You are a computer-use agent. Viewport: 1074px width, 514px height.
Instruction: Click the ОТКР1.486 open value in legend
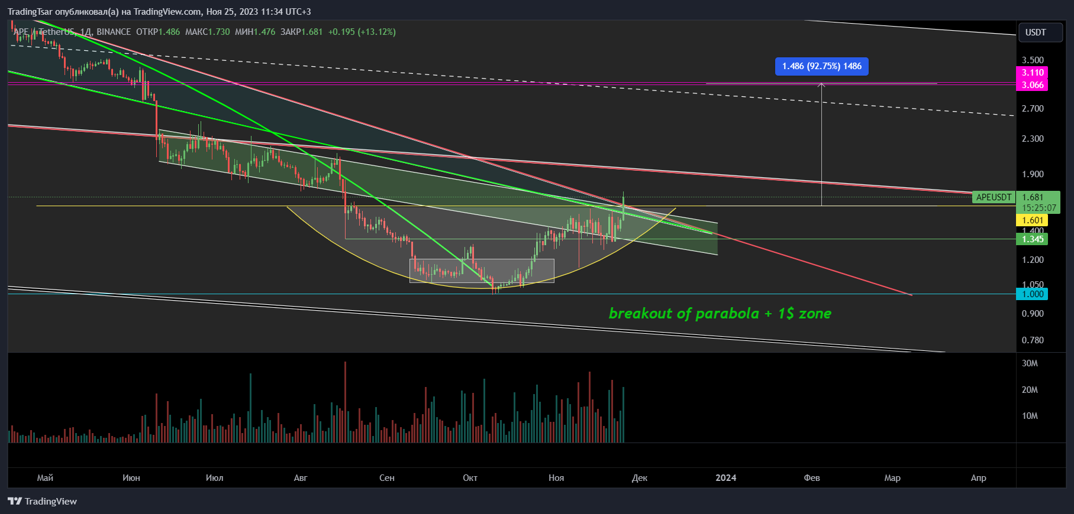(x=158, y=32)
